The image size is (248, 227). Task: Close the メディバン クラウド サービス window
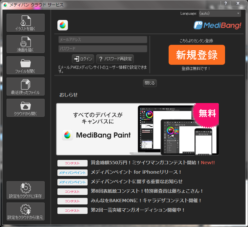pyautogui.click(x=238, y=3)
